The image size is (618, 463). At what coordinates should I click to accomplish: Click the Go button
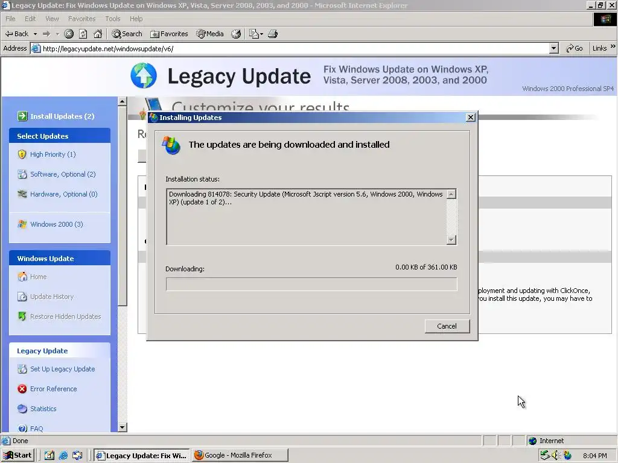click(575, 48)
